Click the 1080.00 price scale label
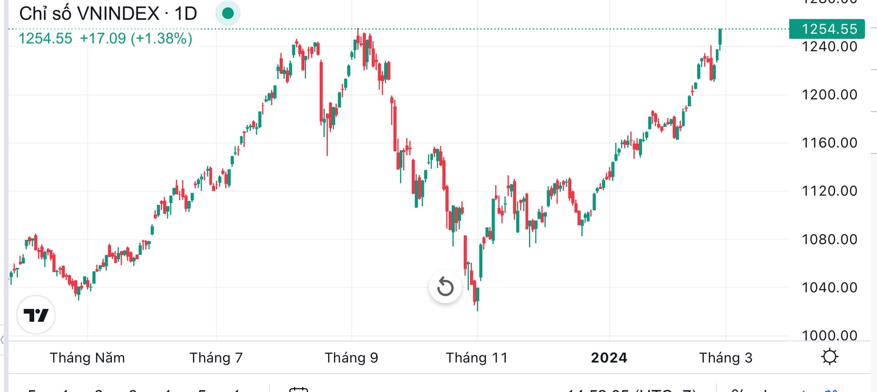This screenshot has height=392, width=877. (x=829, y=239)
